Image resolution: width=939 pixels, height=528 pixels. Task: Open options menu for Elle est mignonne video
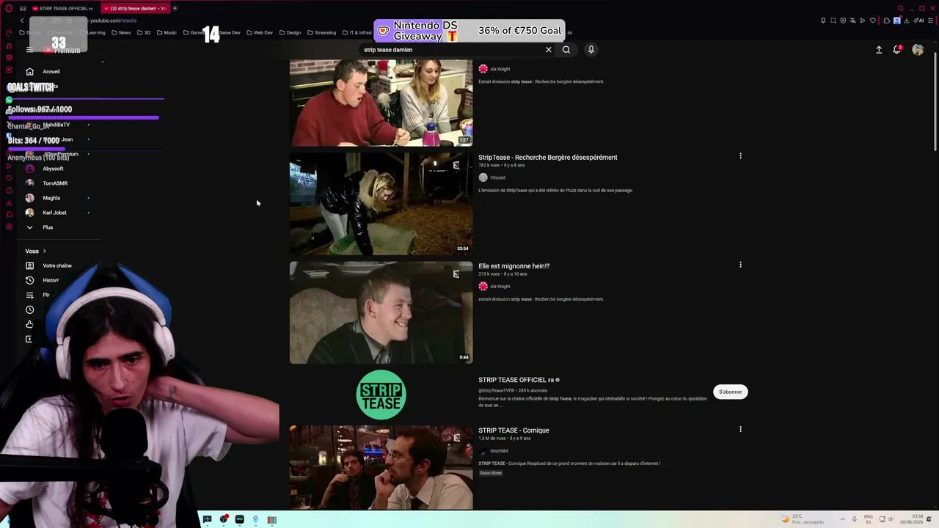(x=740, y=265)
